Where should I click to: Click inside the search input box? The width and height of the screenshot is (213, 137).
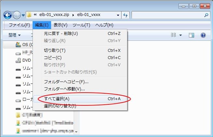coord(166,15)
